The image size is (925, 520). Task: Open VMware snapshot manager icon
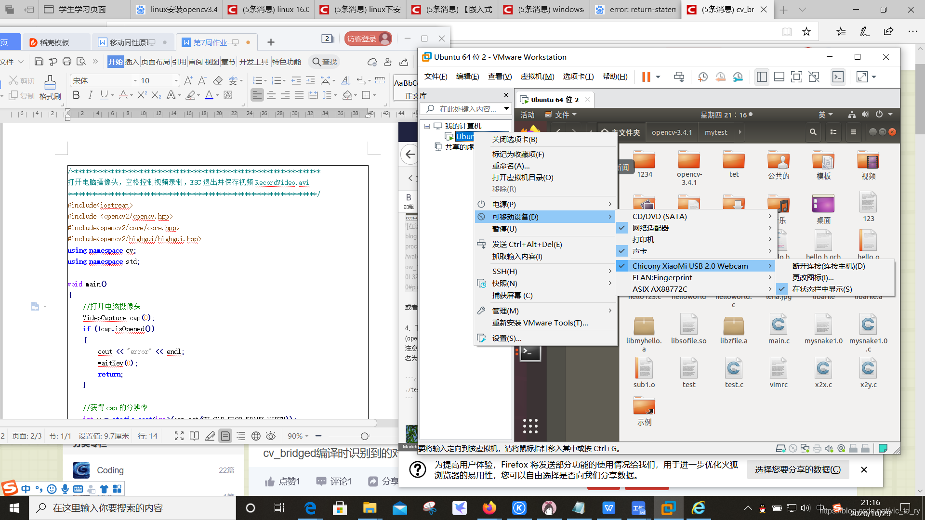coord(738,77)
